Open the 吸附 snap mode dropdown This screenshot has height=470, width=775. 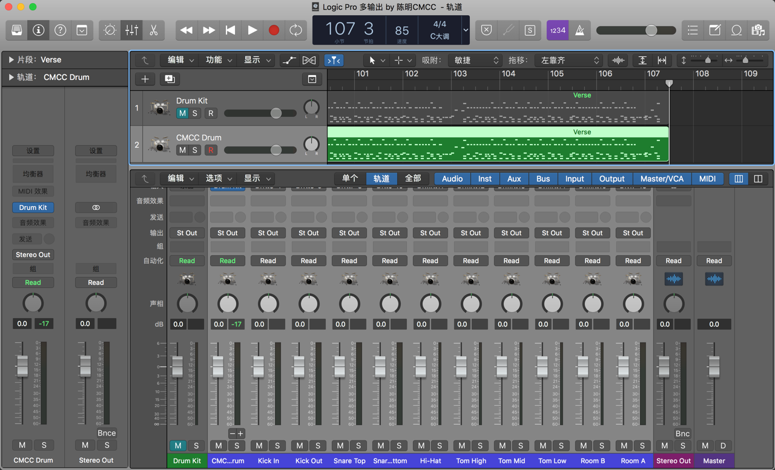475,60
